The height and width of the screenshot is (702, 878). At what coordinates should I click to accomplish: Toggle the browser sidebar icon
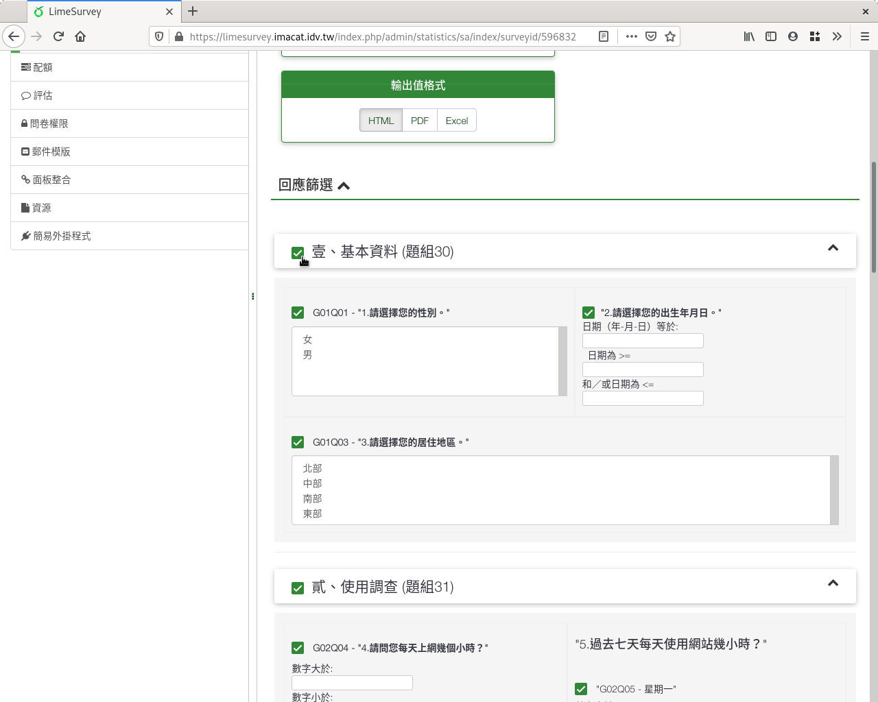point(771,36)
